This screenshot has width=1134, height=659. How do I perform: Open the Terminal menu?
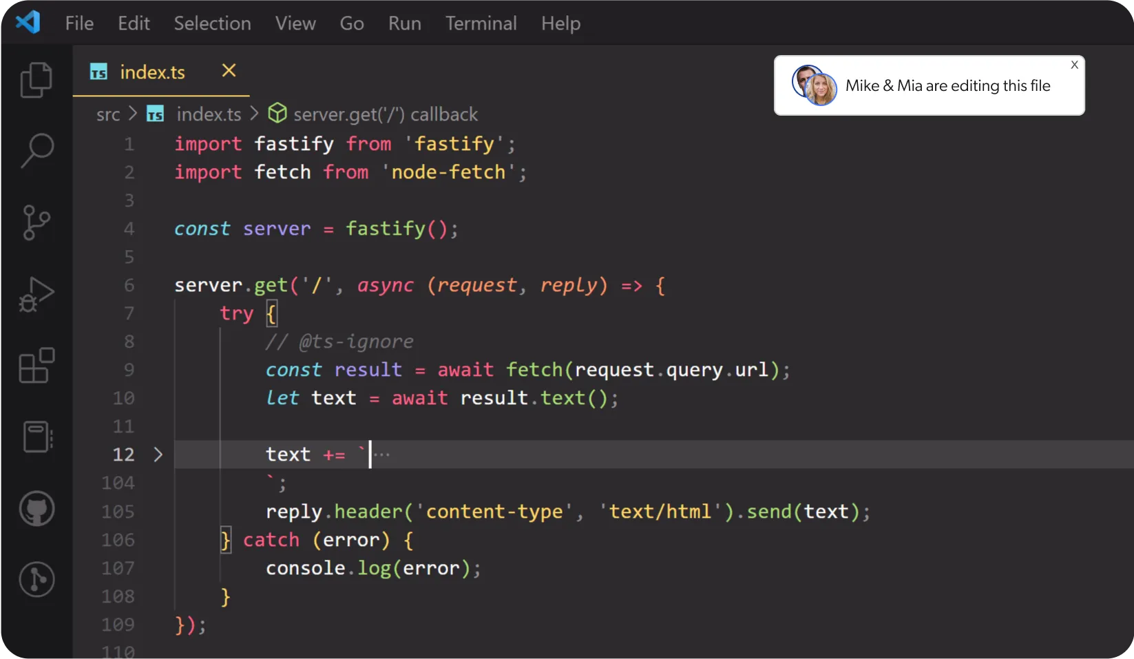pyautogui.click(x=481, y=23)
